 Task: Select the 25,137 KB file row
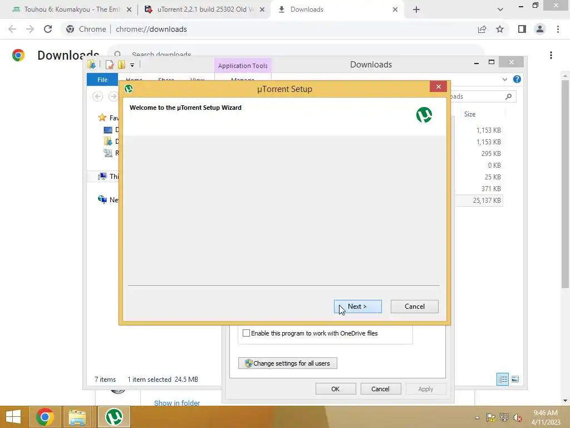coord(479,201)
